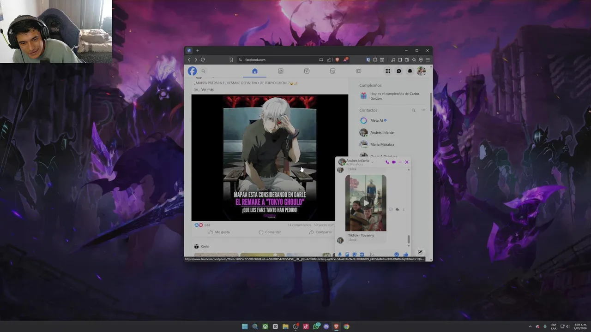Expand post text with Ver más

207,89
